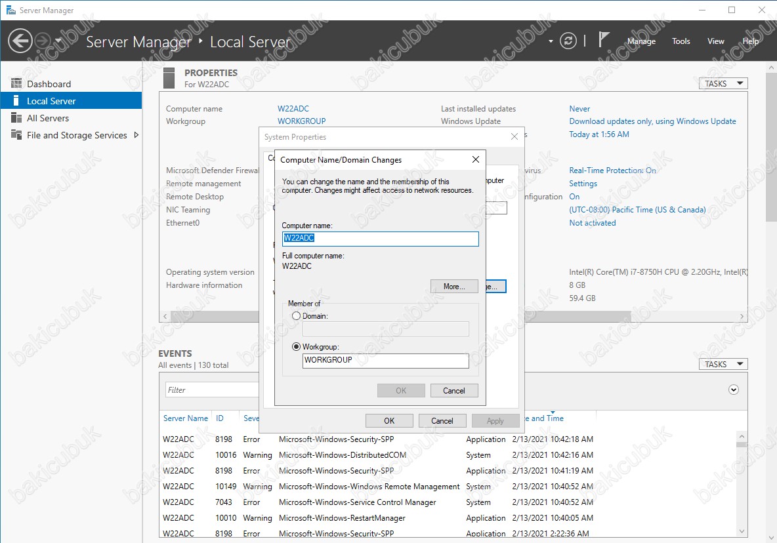Click Today at 1:56 AM link
777x543 pixels.
click(598, 134)
